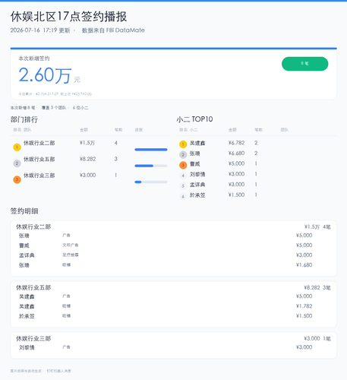The width and height of the screenshot is (347, 380).
Task: Select 休娱行业五部 in department ranking table
Action: coord(39,160)
